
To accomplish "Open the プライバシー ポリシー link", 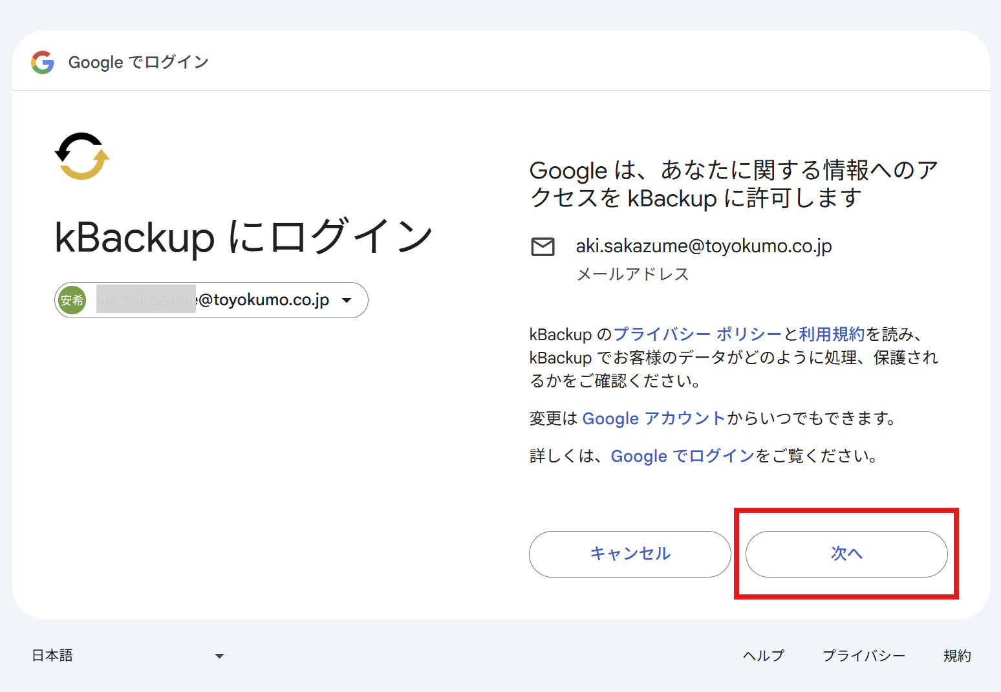I will [x=697, y=334].
